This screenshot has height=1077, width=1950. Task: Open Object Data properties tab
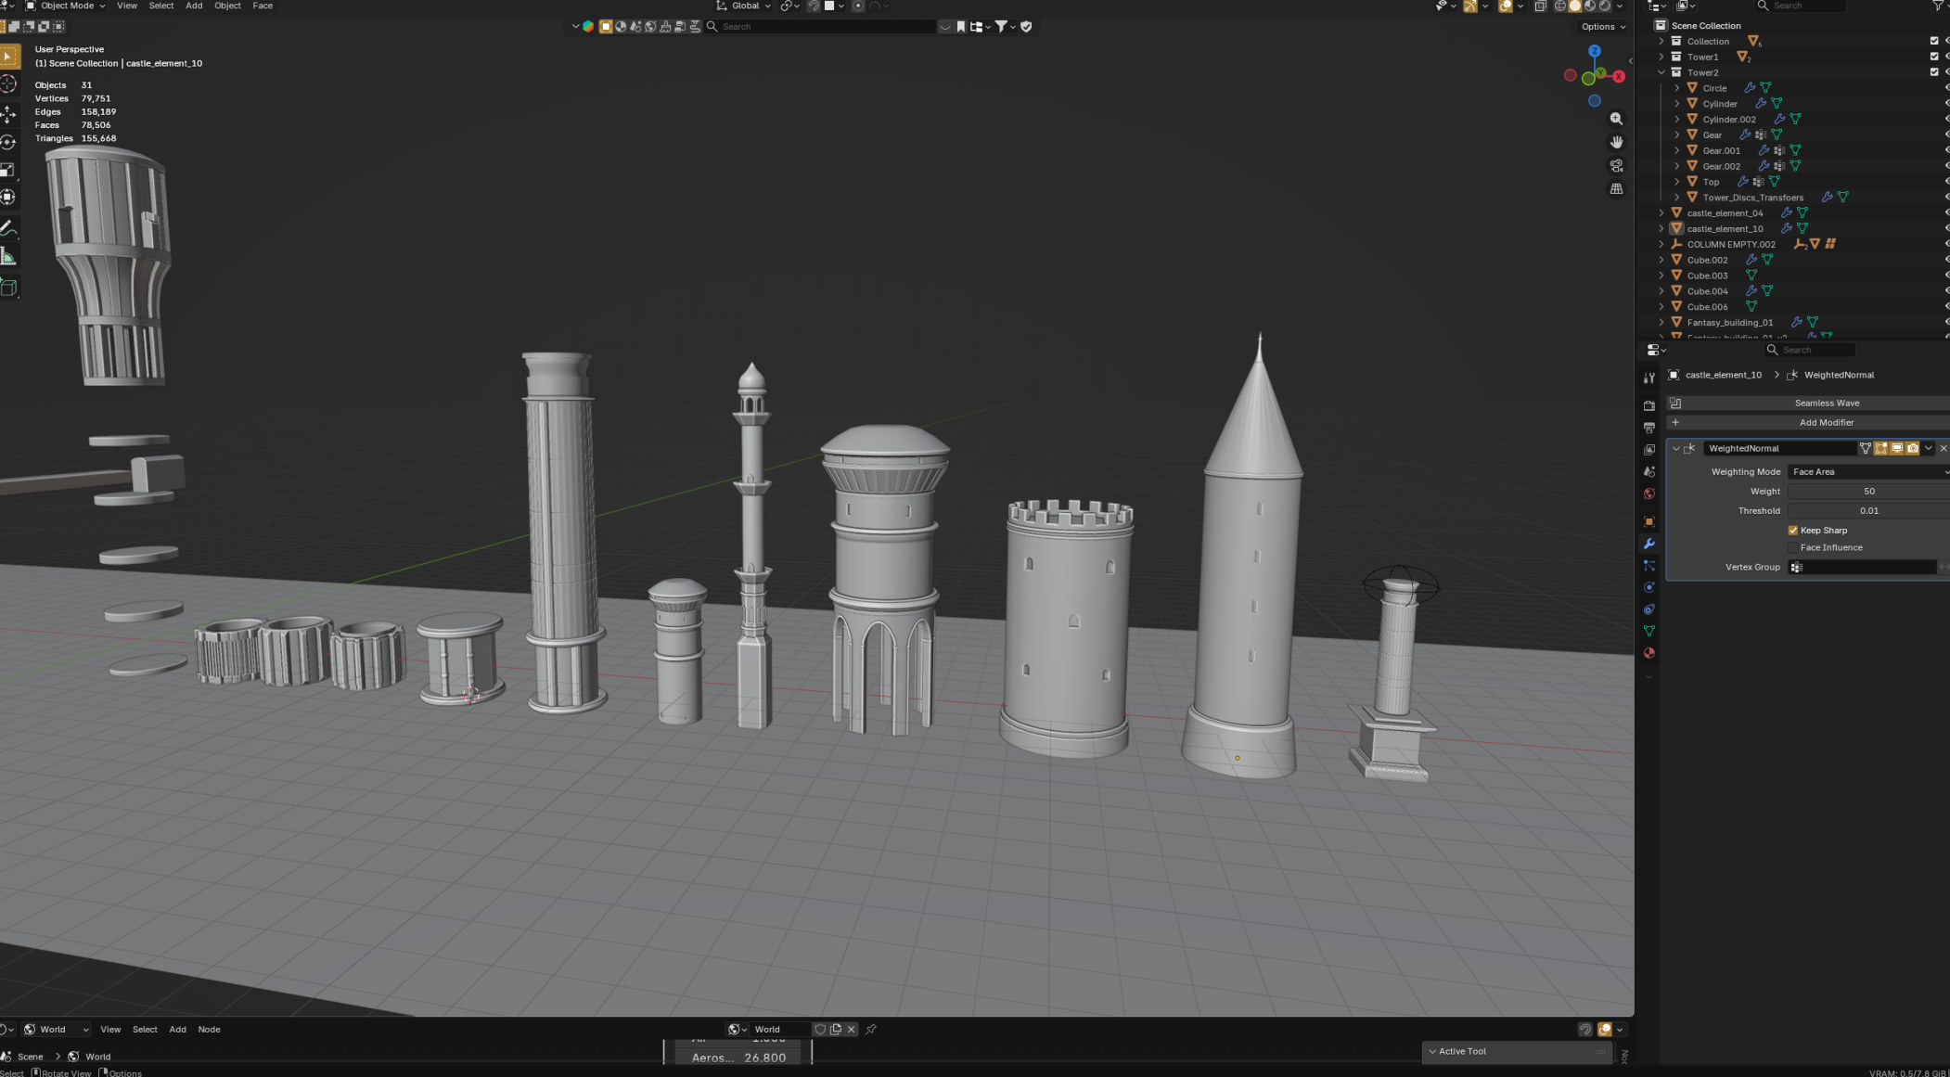(x=1649, y=631)
